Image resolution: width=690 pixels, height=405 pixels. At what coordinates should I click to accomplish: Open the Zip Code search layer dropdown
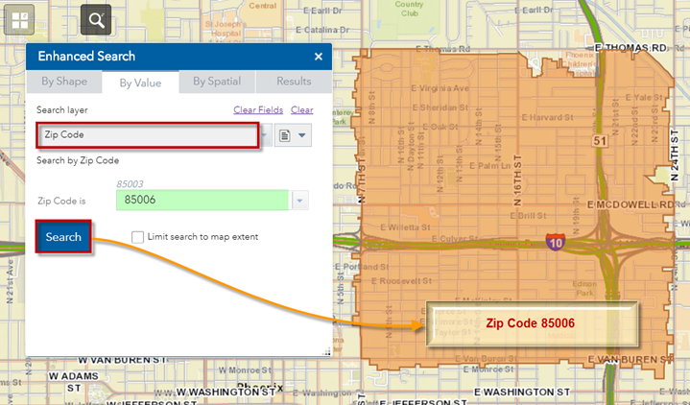pyautogui.click(x=148, y=135)
